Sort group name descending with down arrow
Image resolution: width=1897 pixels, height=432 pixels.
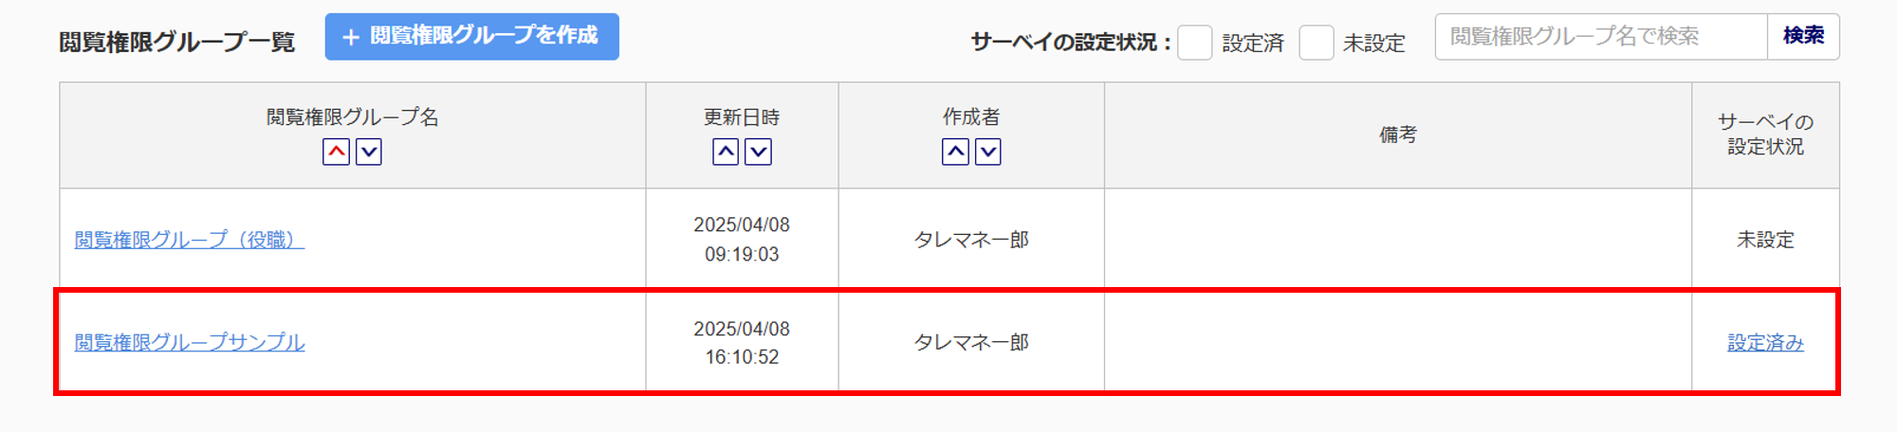point(369,152)
